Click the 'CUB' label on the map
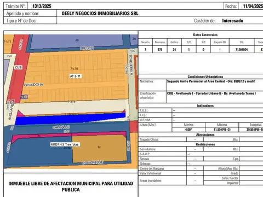Screen dimensions: 263x197 pyautogui.click(x=18, y=67)
